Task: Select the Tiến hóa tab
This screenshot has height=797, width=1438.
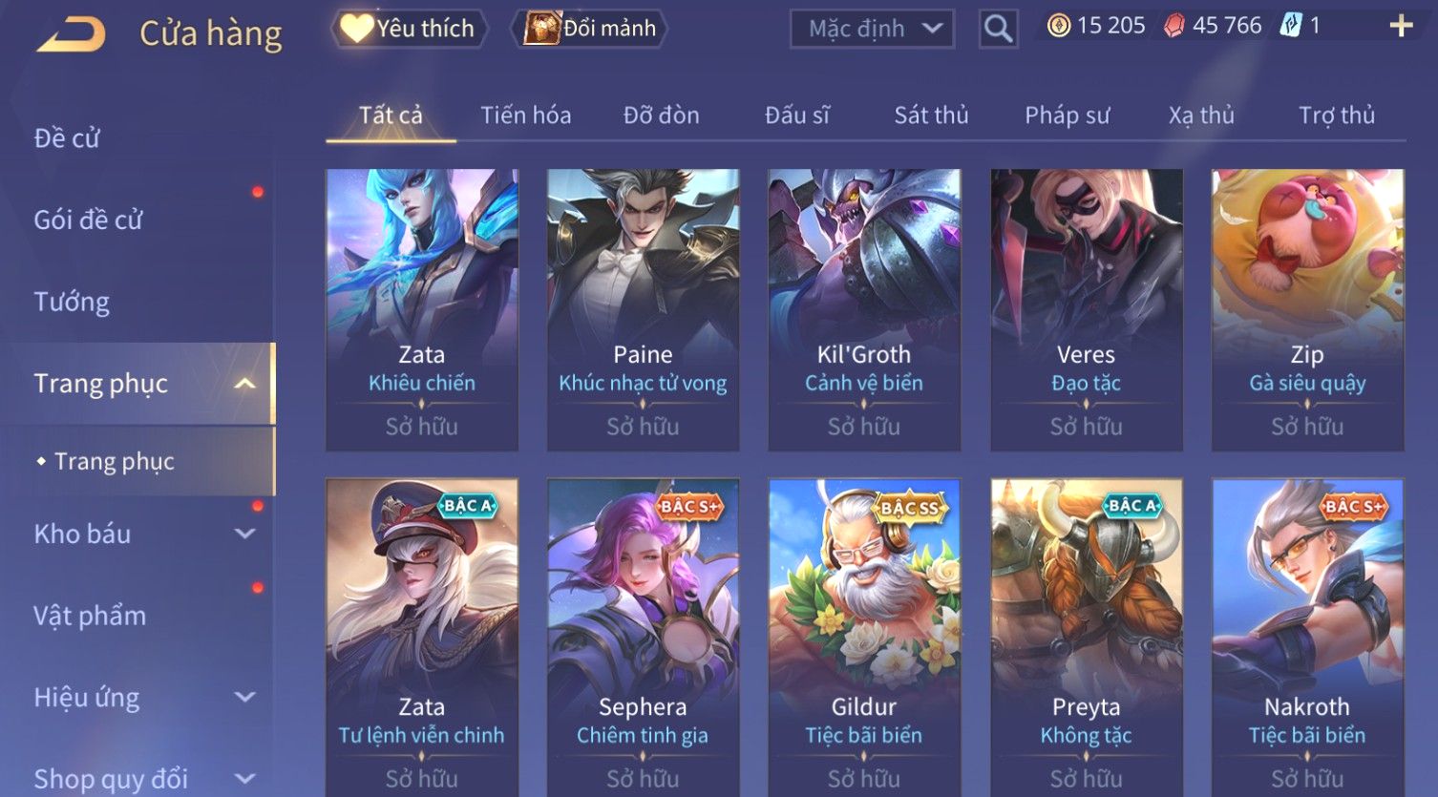Action: 526,115
